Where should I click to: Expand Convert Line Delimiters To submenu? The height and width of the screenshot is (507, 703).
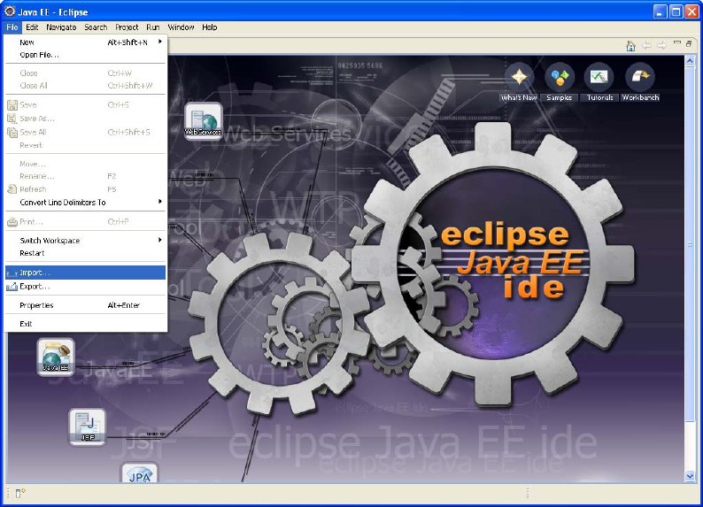pyautogui.click(x=85, y=203)
